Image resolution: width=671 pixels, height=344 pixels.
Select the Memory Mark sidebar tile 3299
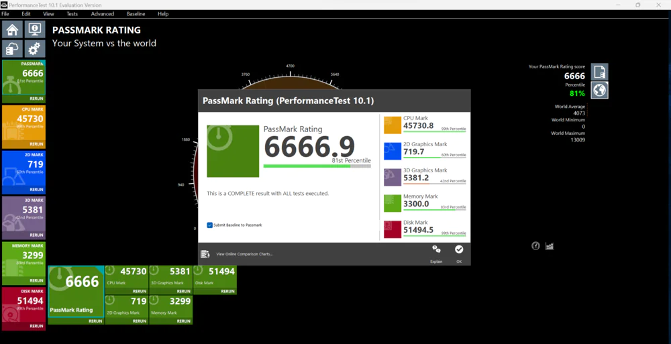[x=23, y=263]
